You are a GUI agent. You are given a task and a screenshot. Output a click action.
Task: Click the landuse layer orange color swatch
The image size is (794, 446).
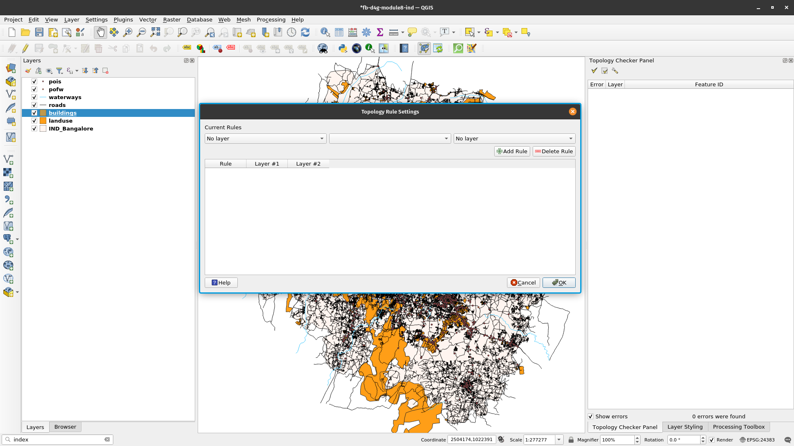[x=43, y=121]
